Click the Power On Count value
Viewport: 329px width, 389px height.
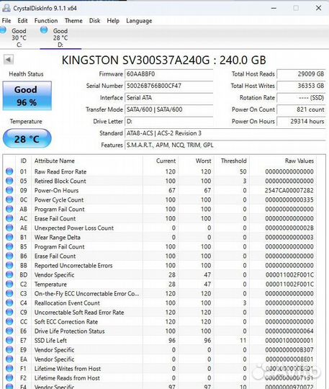[x=301, y=109]
